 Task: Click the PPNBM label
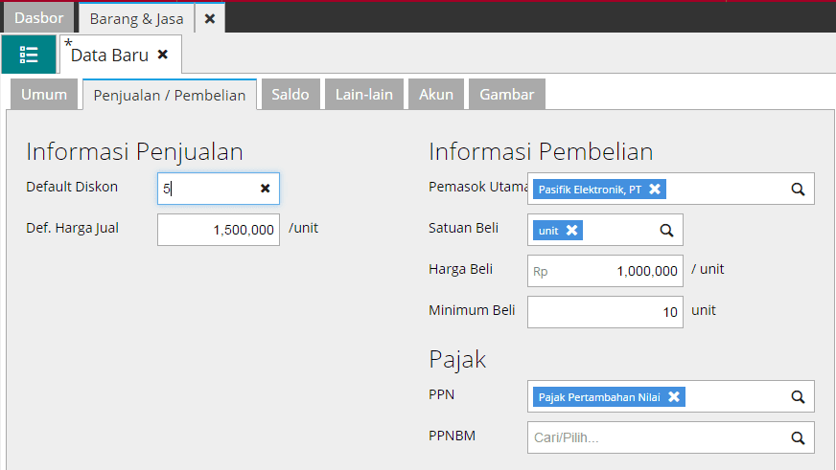453,436
